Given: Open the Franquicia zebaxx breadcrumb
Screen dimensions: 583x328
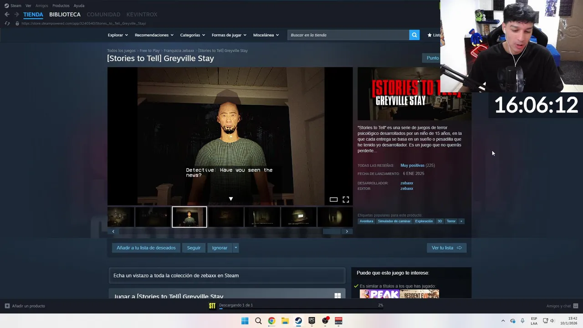Looking at the screenshot, I should coord(179,51).
